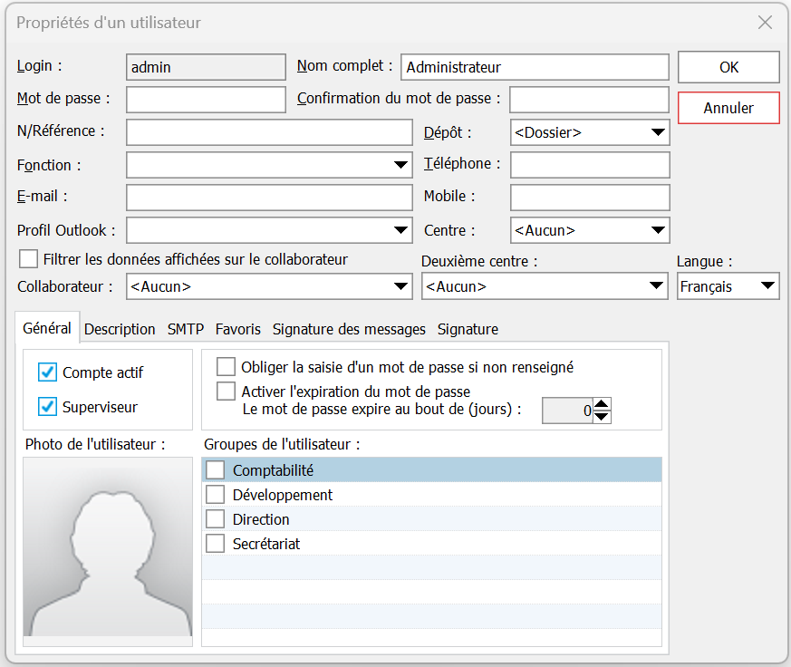The width and height of the screenshot is (791, 667).
Task: Check the Comptabilité group checkbox
Action: [216, 469]
